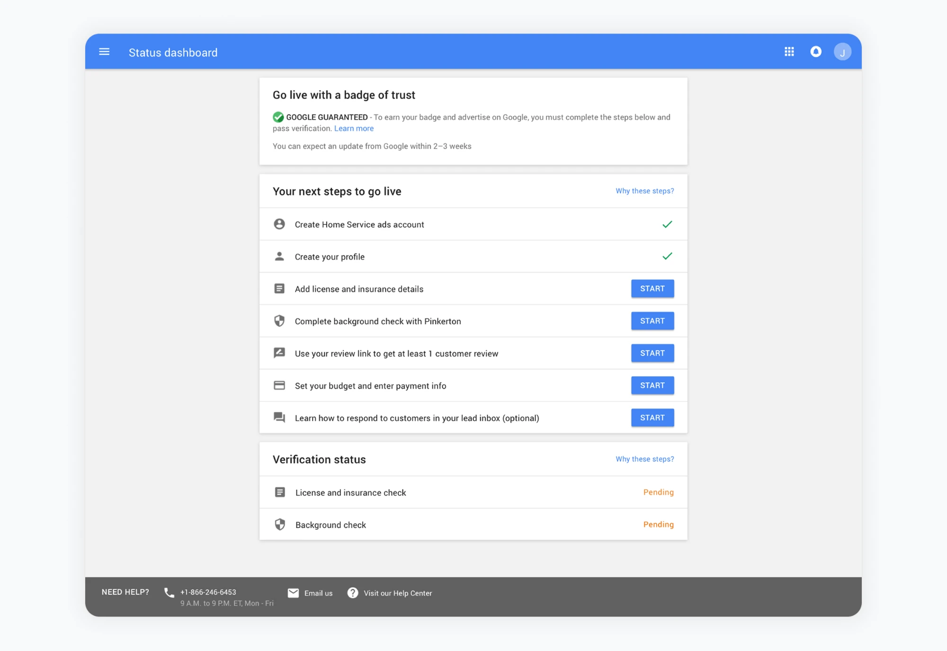The width and height of the screenshot is (947, 651).
Task: Click Why these steps? in next steps card
Action: (644, 191)
